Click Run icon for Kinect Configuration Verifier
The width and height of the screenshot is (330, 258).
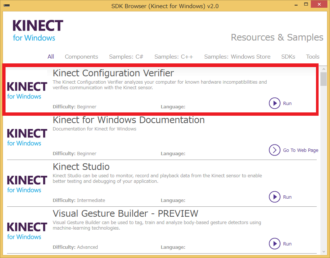click(x=275, y=103)
